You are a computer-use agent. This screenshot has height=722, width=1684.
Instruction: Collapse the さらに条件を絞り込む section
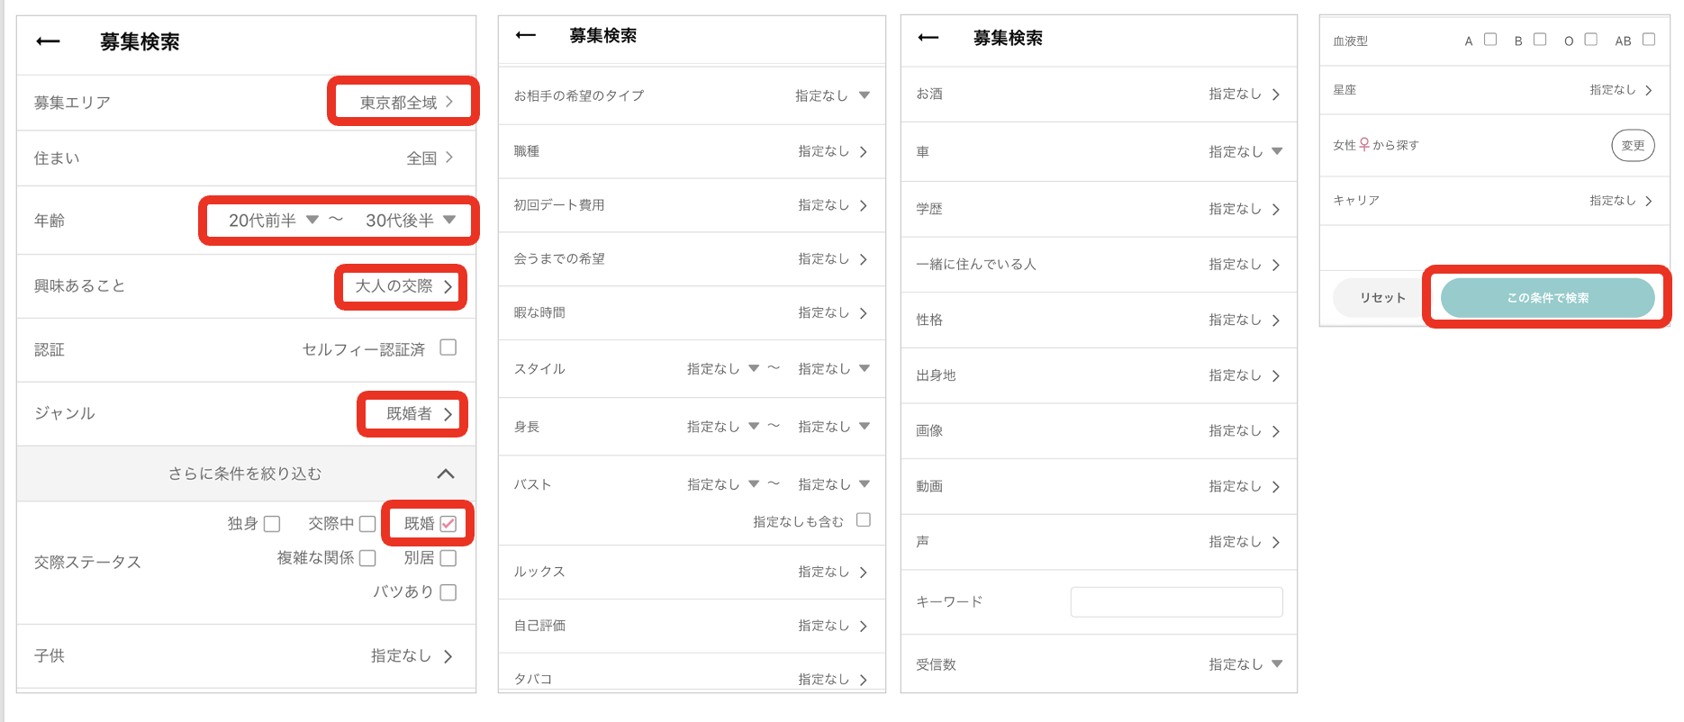click(445, 474)
